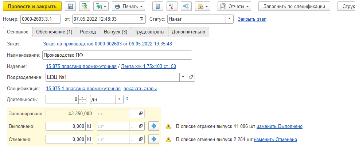Expand the Статус dropdown arrow
The height and width of the screenshot is (149, 355).
(230, 19)
